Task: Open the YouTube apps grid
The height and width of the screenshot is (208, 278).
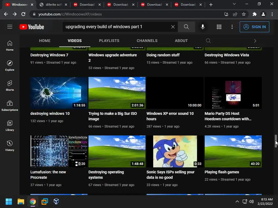Action: (x=219, y=27)
